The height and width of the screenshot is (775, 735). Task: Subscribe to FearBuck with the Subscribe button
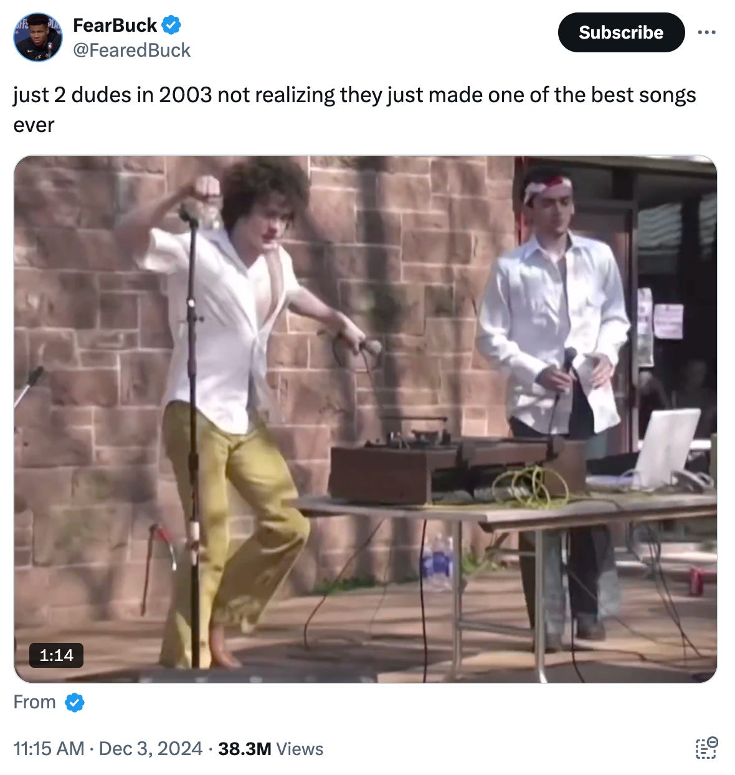point(621,32)
